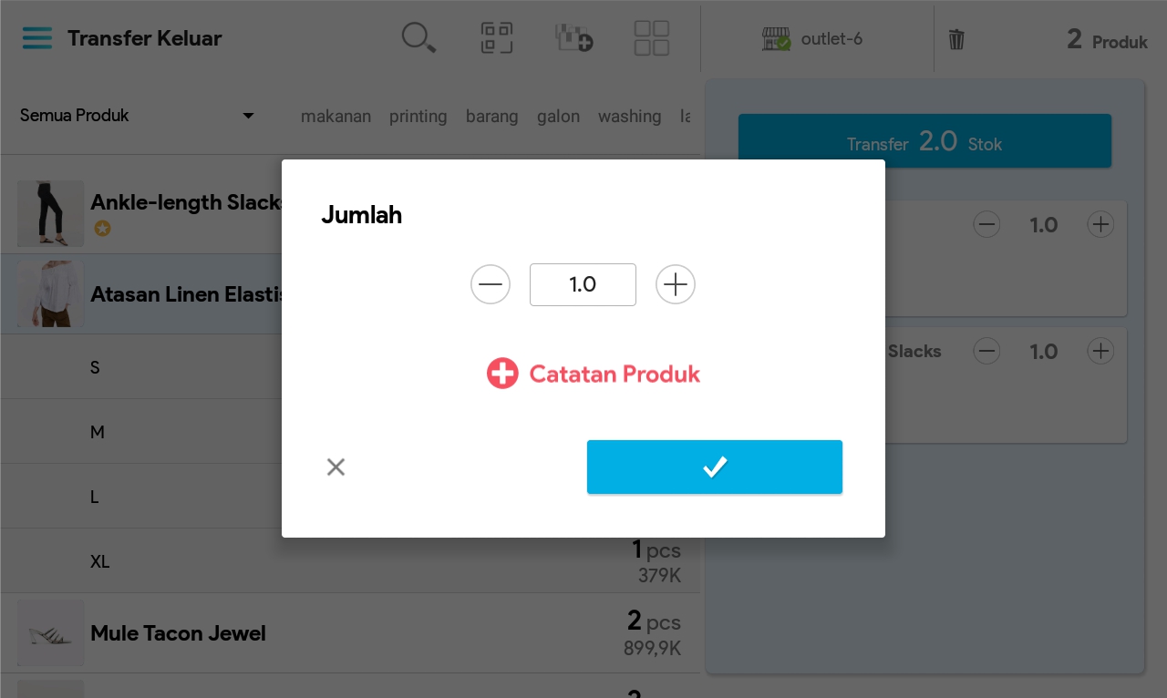The height and width of the screenshot is (698, 1167).
Task: Click the add product barcode icon
Action: point(574,38)
